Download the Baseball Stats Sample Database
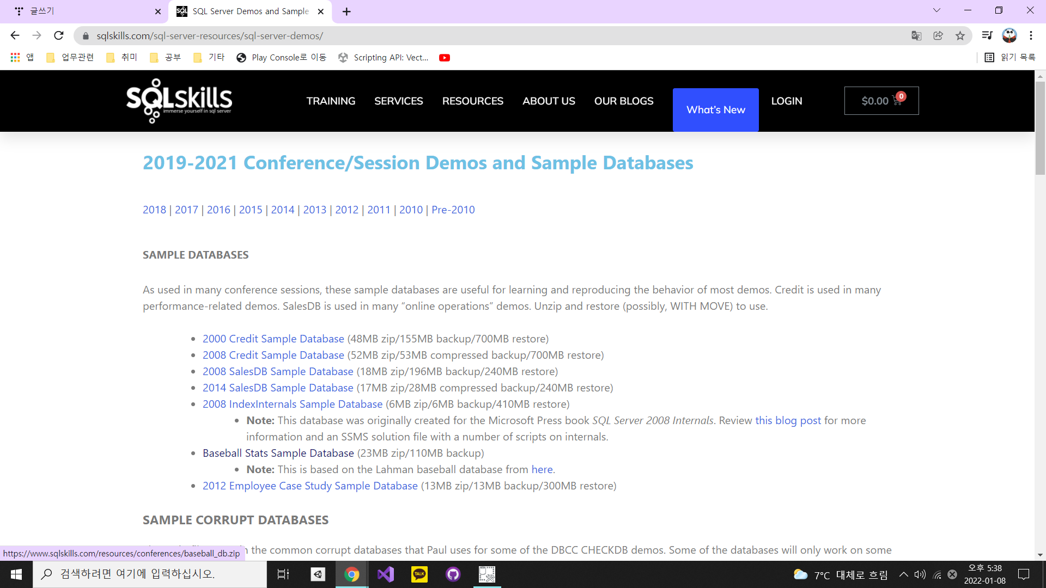Screen dimensions: 1046x588 tap(278, 453)
